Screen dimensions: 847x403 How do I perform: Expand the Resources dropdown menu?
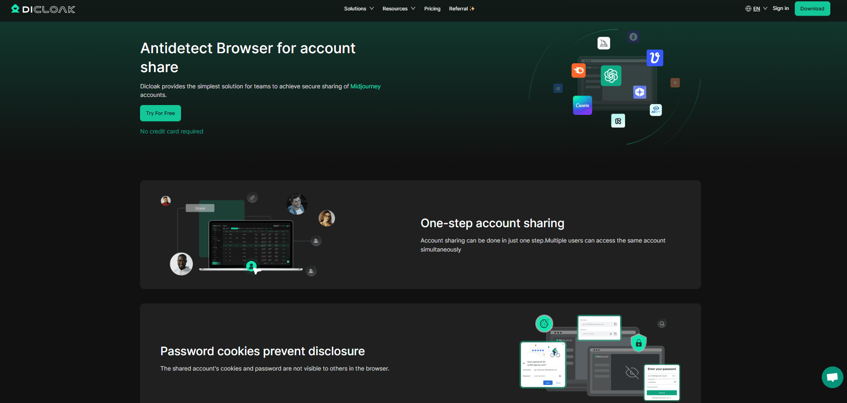coord(399,9)
